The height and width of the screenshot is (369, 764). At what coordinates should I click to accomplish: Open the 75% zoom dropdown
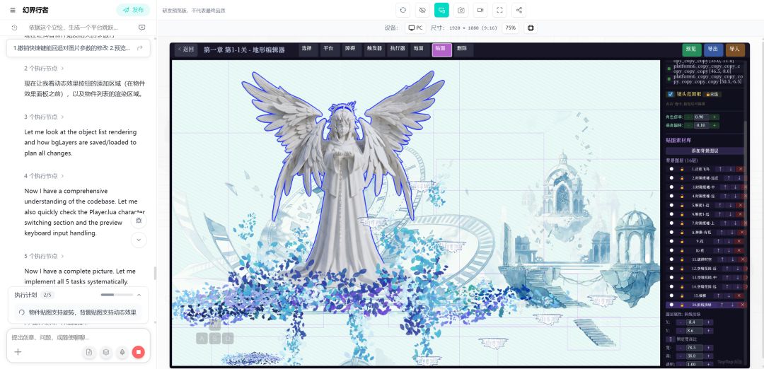click(510, 28)
